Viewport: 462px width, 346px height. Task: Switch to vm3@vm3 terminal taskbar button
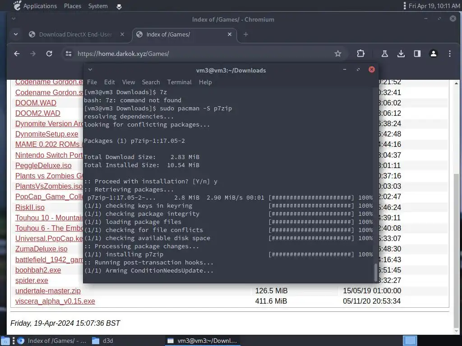203,341
